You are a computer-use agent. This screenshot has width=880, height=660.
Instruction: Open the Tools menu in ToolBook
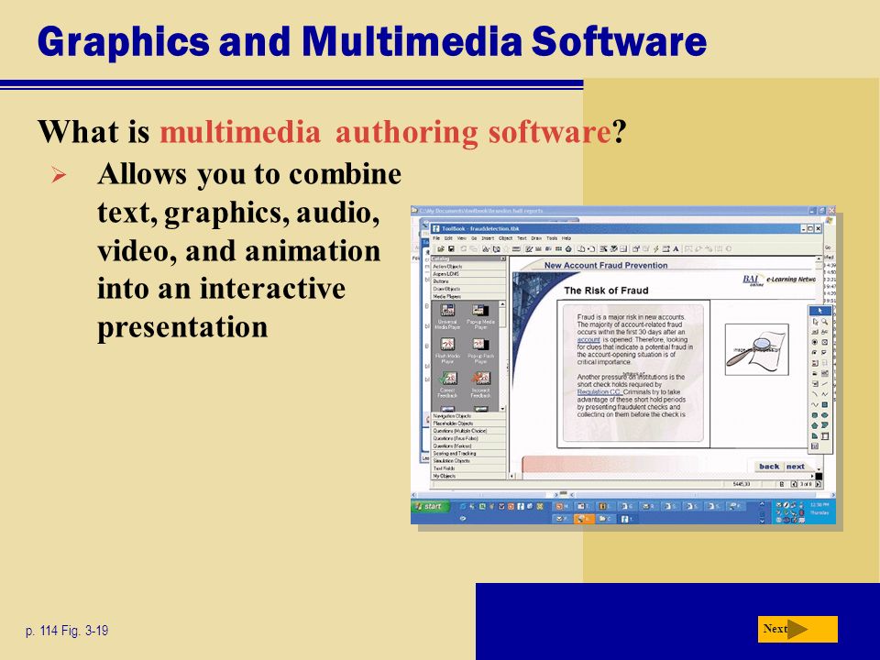552,238
